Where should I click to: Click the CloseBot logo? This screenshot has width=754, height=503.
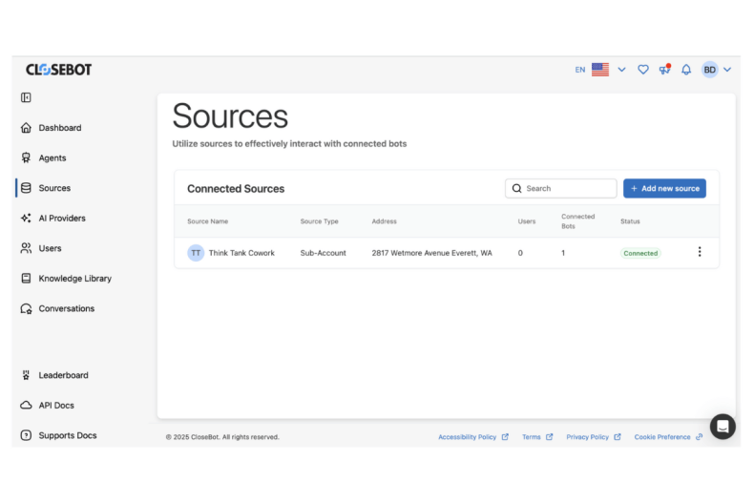point(59,70)
